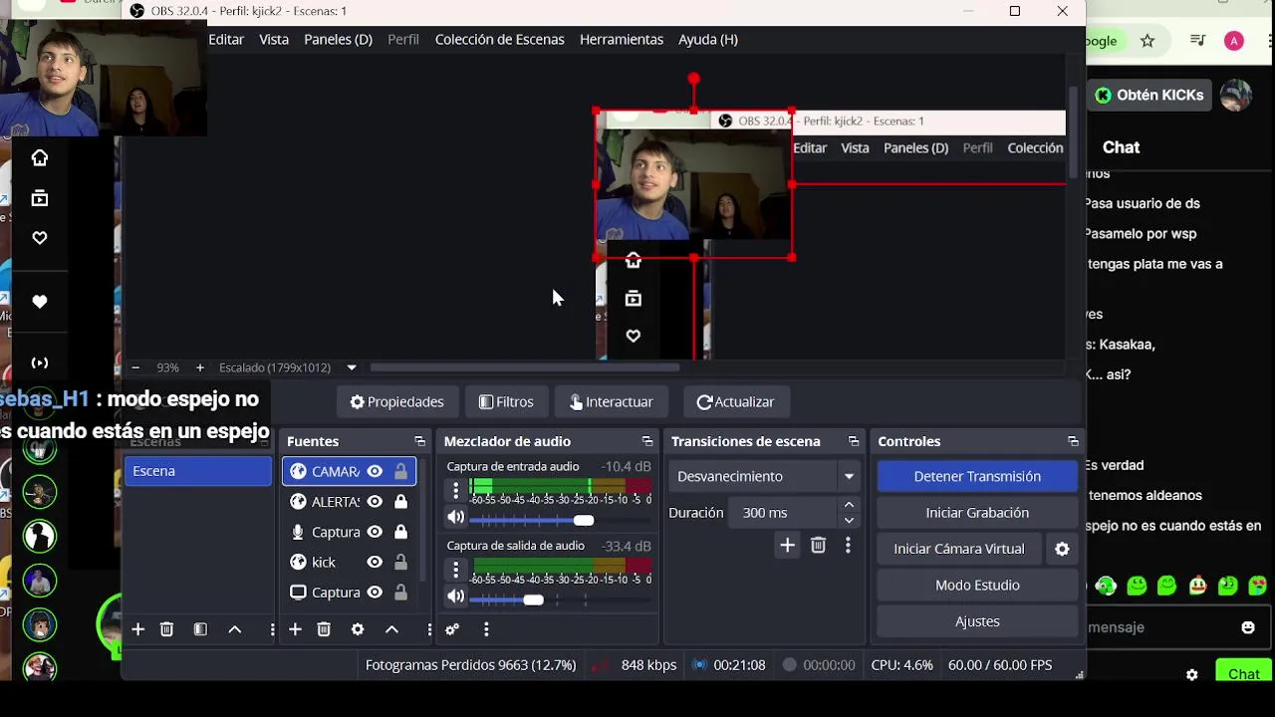Open the browser profile avatar A
The image size is (1275, 717).
[x=1234, y=41]
